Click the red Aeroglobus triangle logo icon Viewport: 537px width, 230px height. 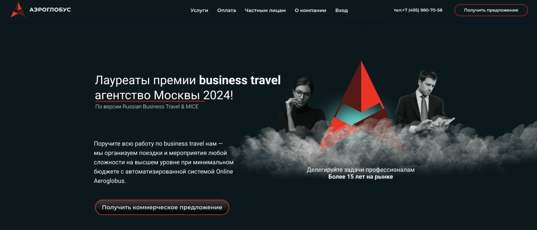[18, 10]
